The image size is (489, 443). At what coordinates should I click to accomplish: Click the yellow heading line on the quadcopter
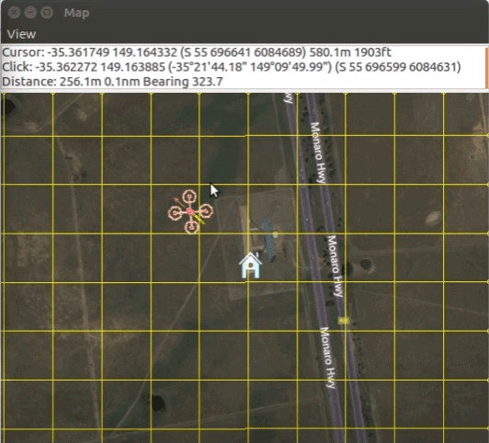click(199, 218)
